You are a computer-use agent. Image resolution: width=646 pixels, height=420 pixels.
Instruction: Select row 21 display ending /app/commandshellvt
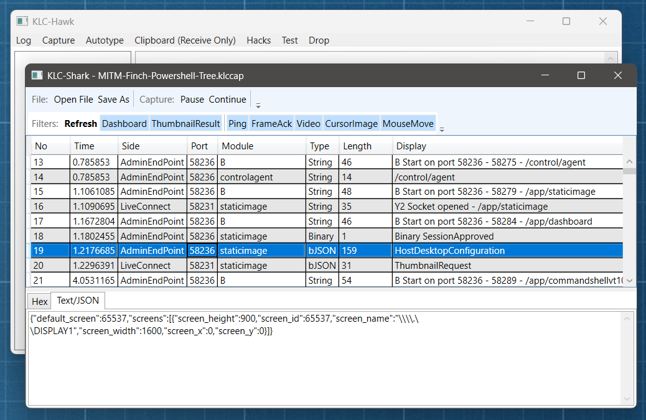click(508, 281)
